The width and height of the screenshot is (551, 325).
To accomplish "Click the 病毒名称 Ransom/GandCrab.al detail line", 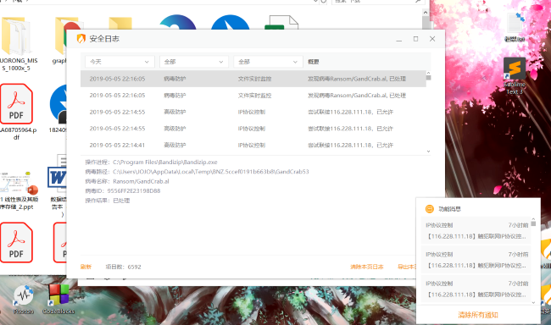I will [127, 181].
